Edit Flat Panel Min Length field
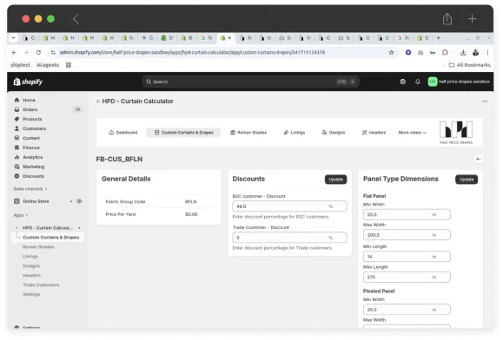Screen dimensions: 503x340 click(407, 257)
